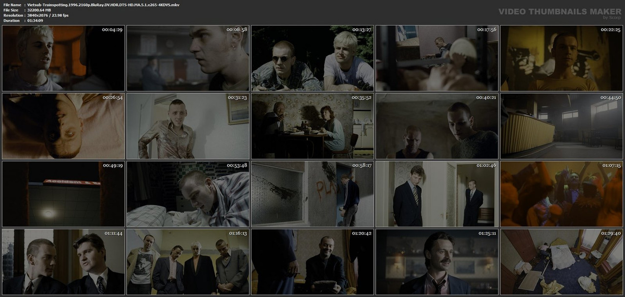The height and width of the screenshot is (297, 625).
Task: Open the upside-down face frame at 00:26:54
Action: 63,126
